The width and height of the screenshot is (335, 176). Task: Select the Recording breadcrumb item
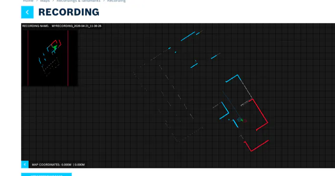click(x=117, y=1)
